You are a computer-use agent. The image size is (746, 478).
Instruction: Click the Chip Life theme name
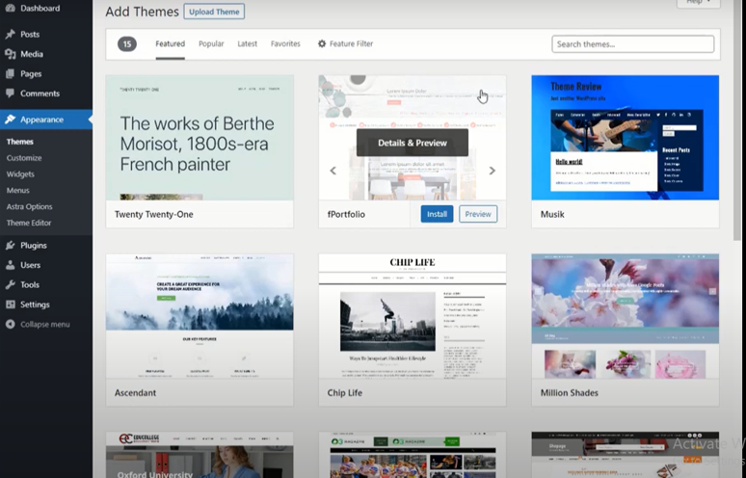[344, 393]
